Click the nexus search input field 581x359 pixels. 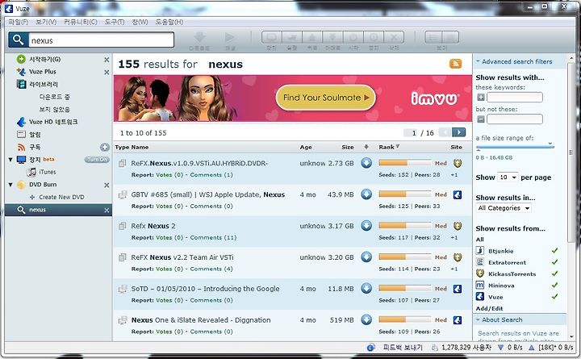101,40
